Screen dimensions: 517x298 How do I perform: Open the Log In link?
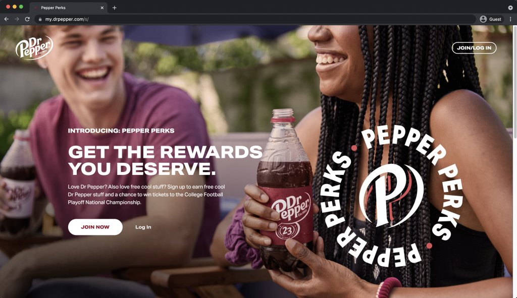(143, 227)
